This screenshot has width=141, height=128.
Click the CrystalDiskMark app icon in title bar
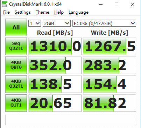click(x=5, y=4)
